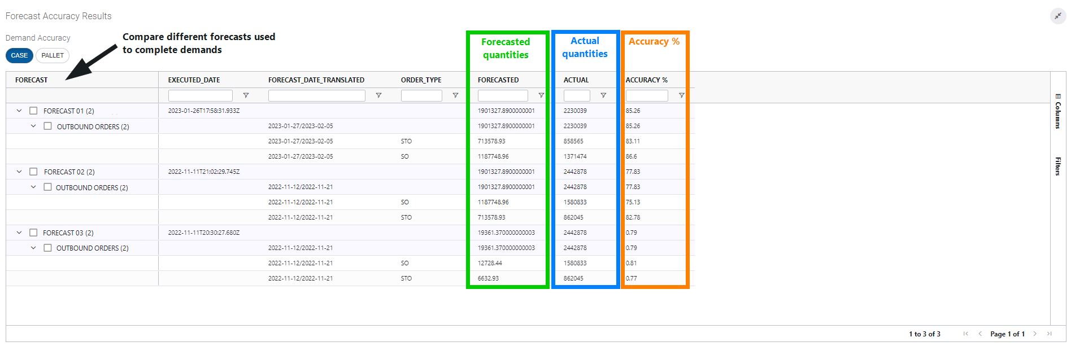The height and width of the screenshot is (346, 1071).
Task: Sort by FORECASTED column header
Action: coord(498,80)
